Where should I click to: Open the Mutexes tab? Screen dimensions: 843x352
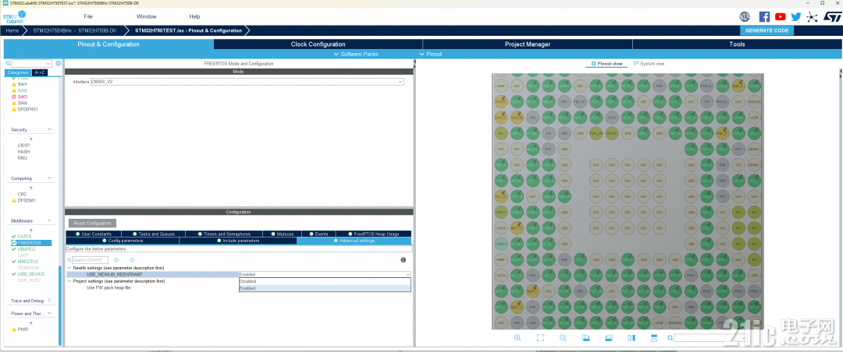click(x=283, y=234)
